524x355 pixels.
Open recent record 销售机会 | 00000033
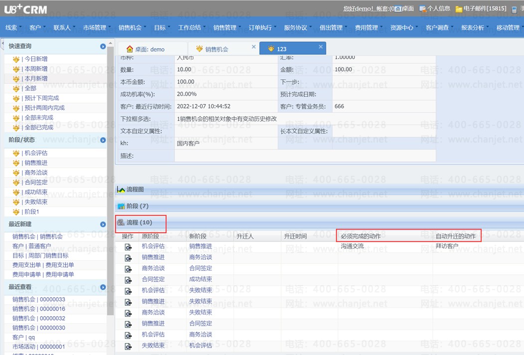pyautogui.click(x=38, y=300)
